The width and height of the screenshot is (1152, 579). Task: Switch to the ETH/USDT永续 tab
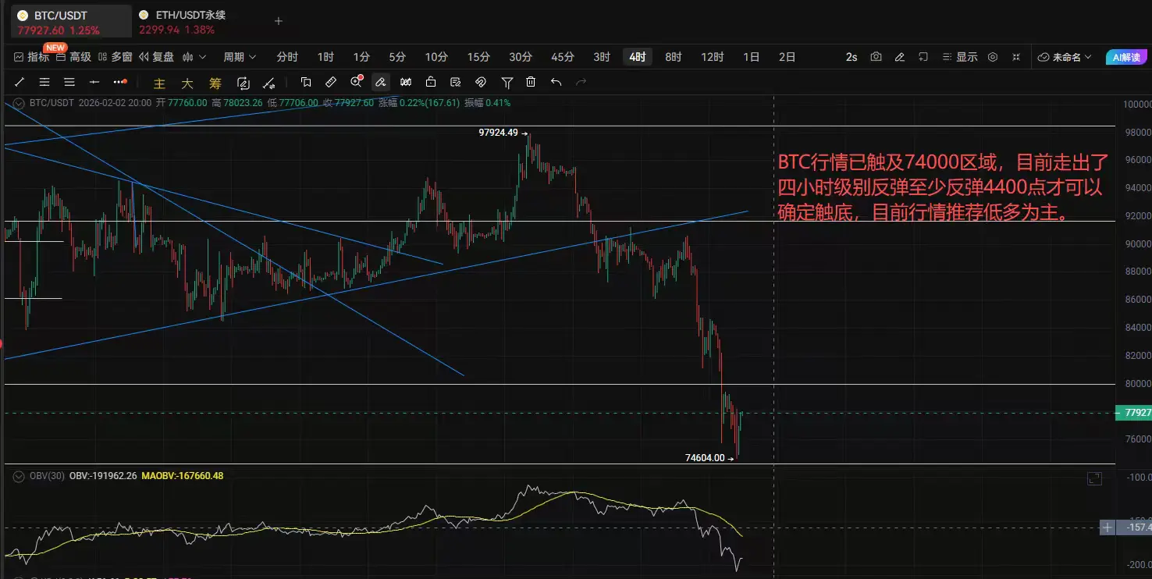pyautogui.click(x=183, y=22)
